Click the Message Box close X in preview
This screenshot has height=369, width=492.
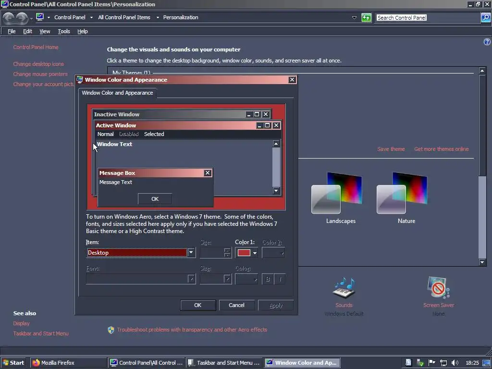208,173
